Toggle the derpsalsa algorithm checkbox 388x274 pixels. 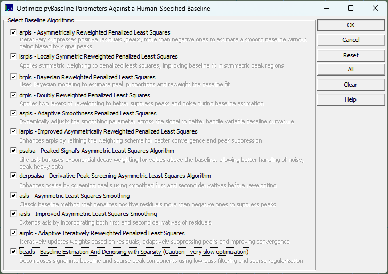pos(13,176)
